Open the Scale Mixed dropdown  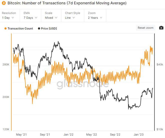click(51, 18)
